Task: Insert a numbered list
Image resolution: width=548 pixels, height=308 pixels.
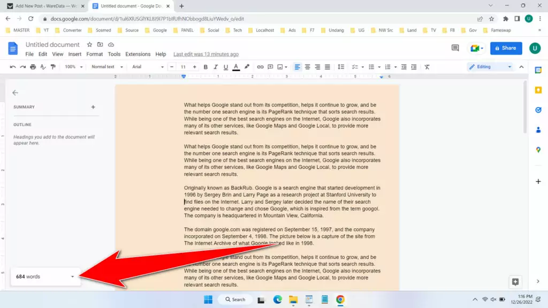Action: pyautogui.click(x=387, y=67)
